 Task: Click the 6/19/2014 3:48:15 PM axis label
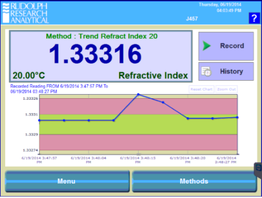(x=138, y=160)
